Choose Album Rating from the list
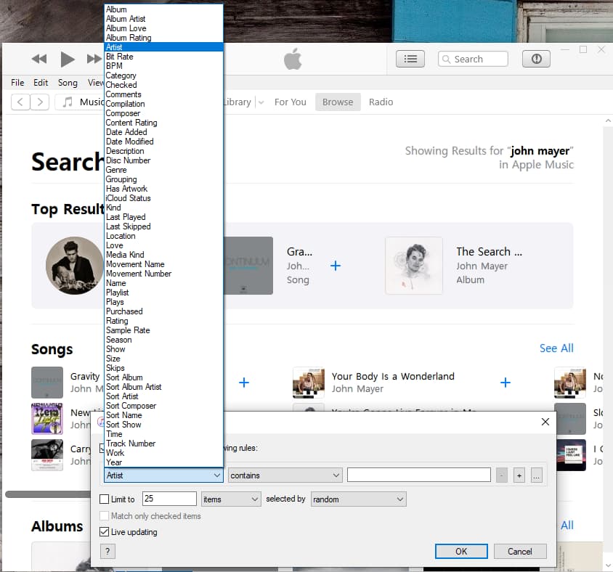 164,38
